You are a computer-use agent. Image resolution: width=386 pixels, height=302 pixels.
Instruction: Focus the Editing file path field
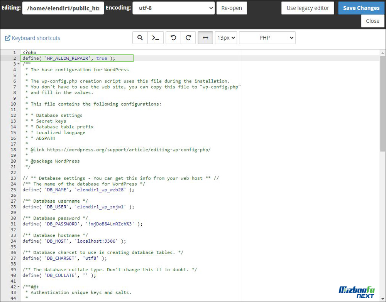[x=63, y=8]
